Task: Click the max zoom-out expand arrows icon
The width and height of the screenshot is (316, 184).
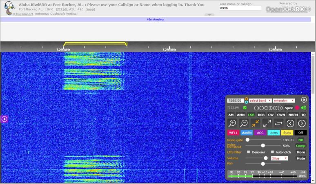Action: click(x=267, y=123)
